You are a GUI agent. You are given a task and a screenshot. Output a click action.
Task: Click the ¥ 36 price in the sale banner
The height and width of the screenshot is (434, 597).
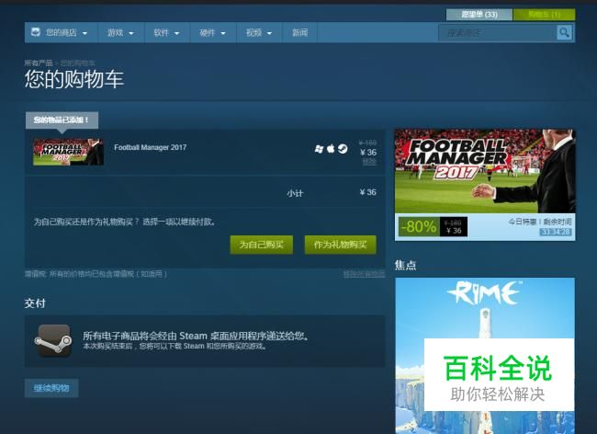[454, 231]
